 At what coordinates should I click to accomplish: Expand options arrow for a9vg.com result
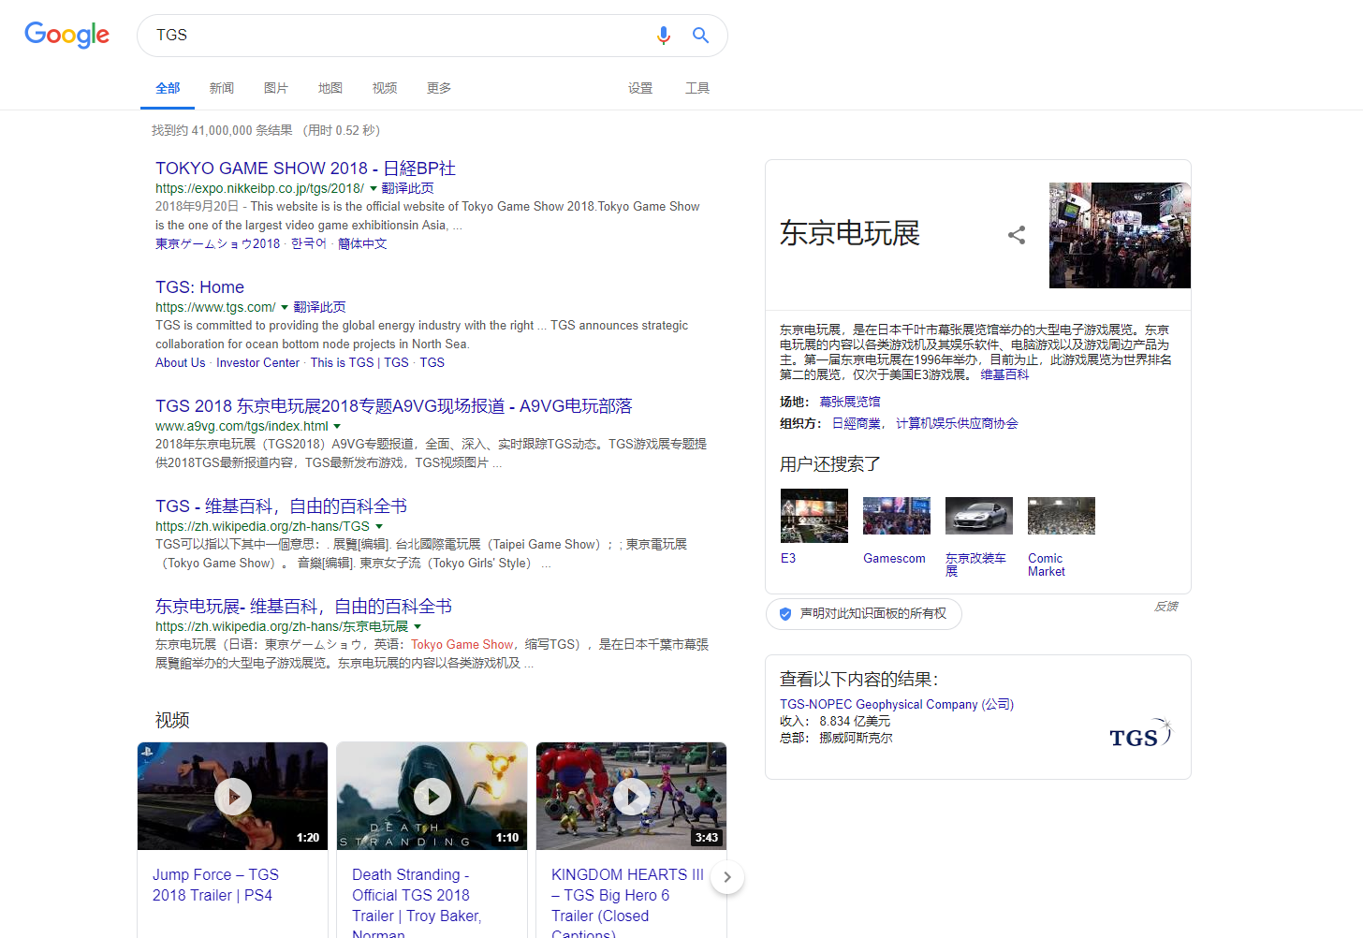point(337,427)
